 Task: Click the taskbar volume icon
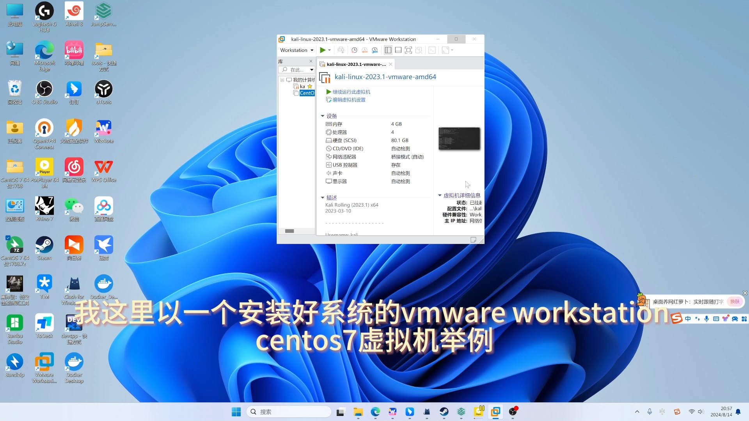[x=700, y=412]
